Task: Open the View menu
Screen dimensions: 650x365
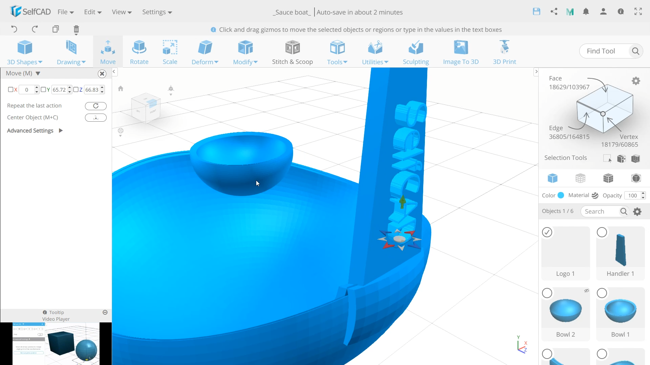Action: click(122, 12)
